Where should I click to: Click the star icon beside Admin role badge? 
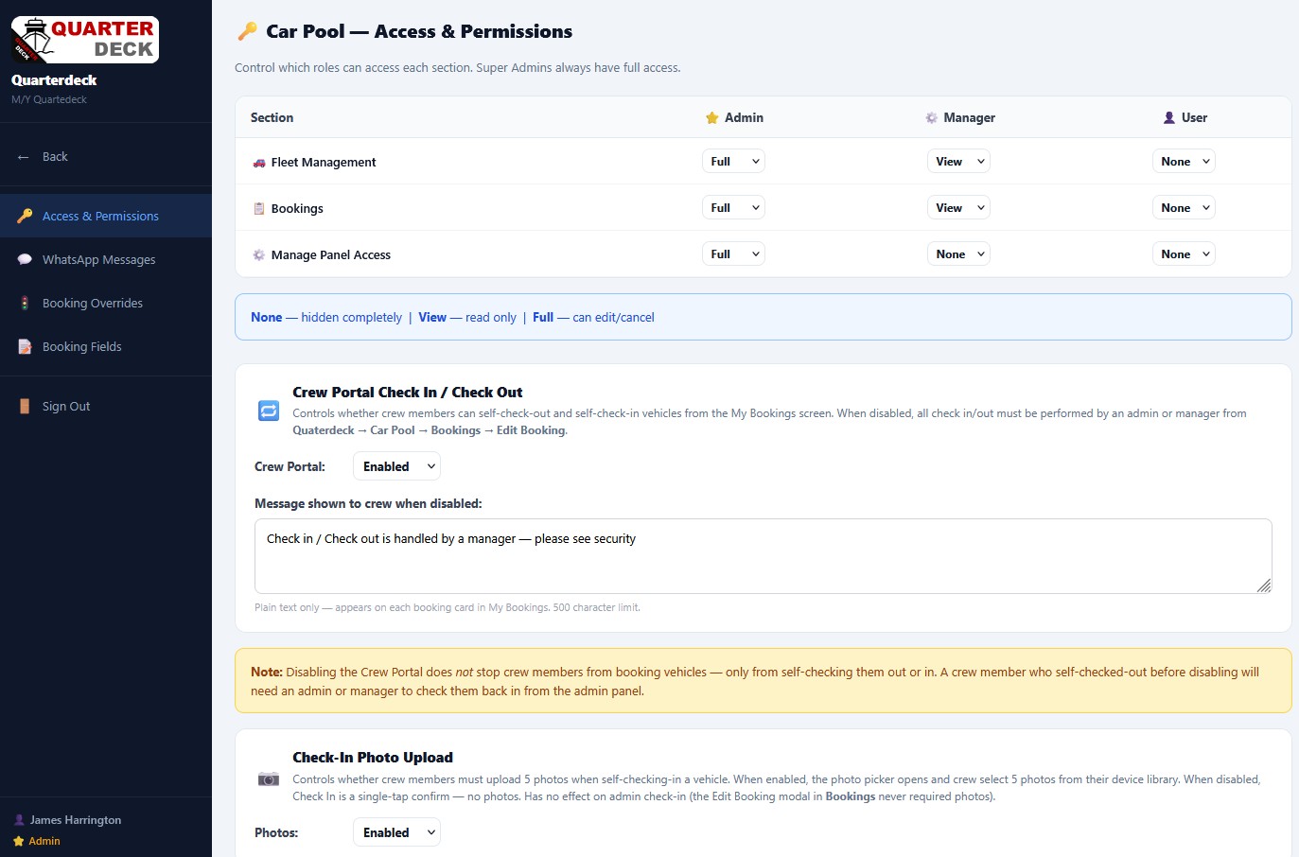(19, 841)
